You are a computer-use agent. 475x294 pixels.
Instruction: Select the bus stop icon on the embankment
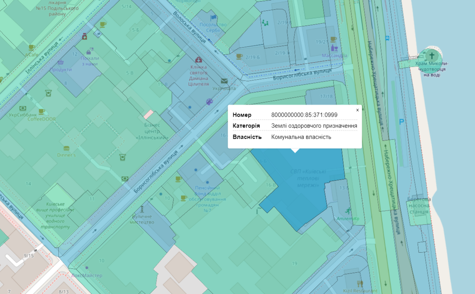pyautogui.click(x=387, y=38)
